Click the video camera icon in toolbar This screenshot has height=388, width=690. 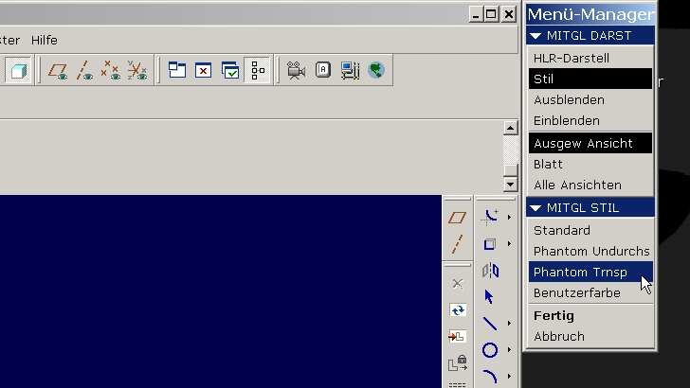[x=296, y=70]
